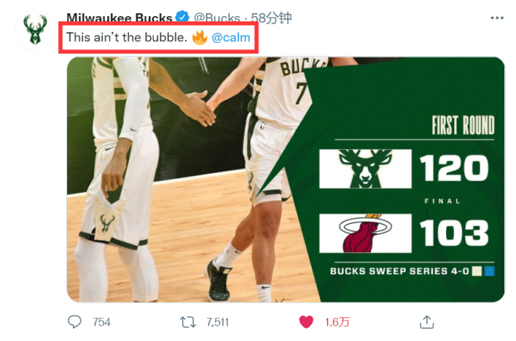Open the Milwaukee Bucks profile avatar
Viewport: 516px width, 341px height.
click(x=35, y=31)
